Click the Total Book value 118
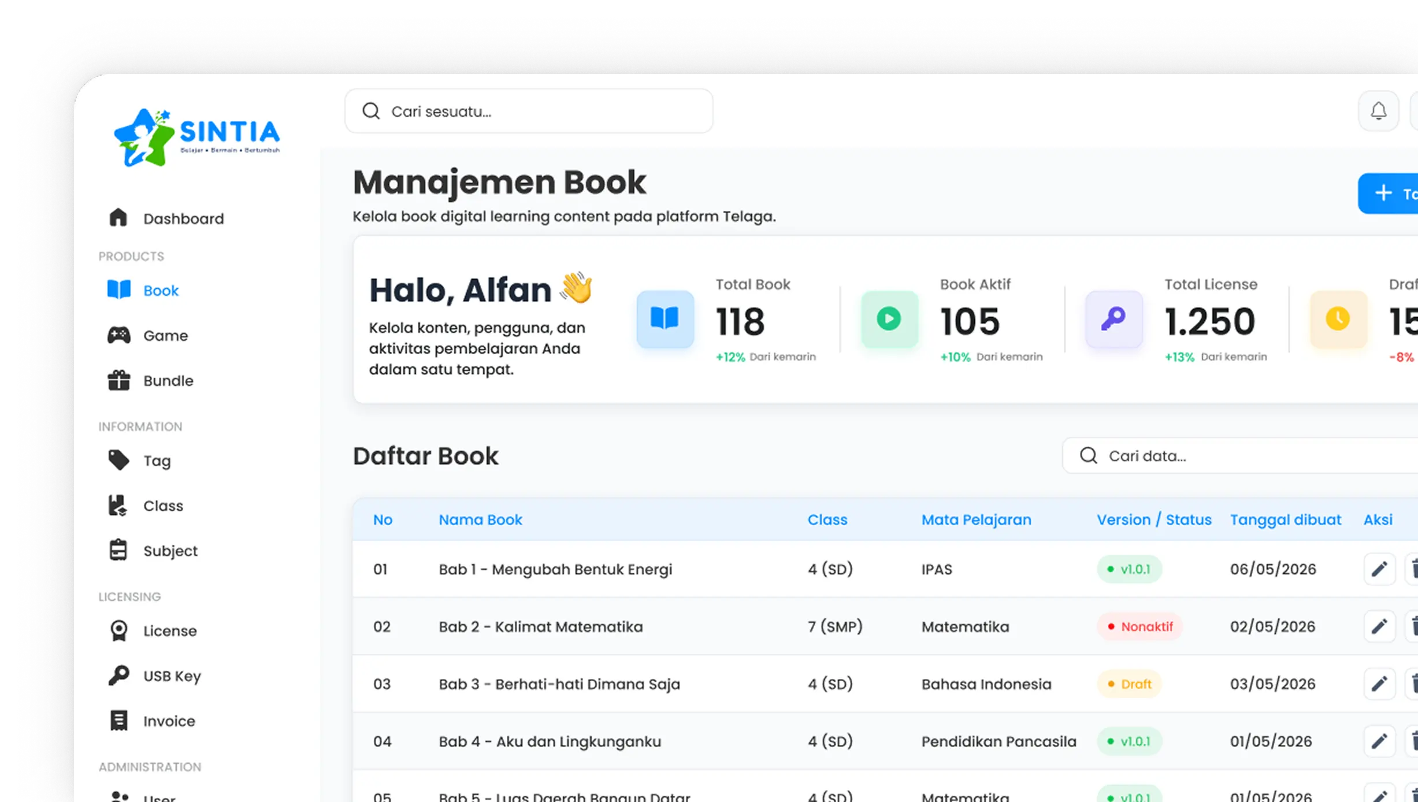Image resolution: width=1418 pixels, height=802 pixels. click(740, 321)
